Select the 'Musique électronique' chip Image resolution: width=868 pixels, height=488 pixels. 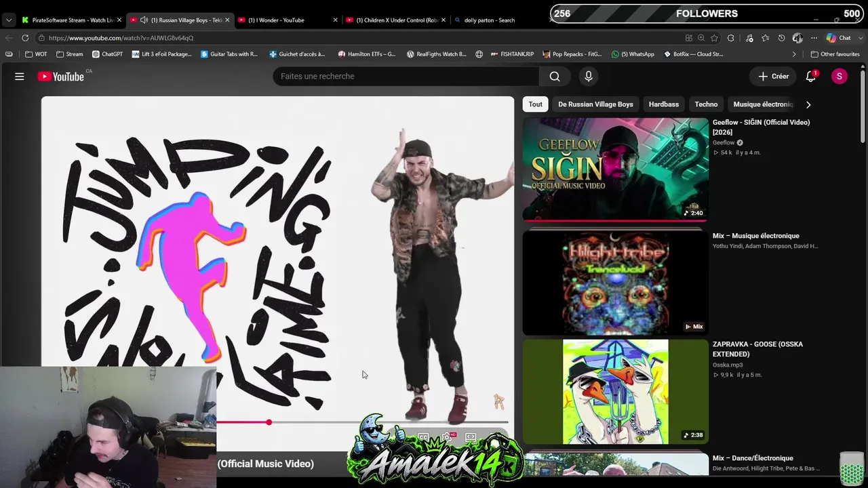click(x=762, y=104)
